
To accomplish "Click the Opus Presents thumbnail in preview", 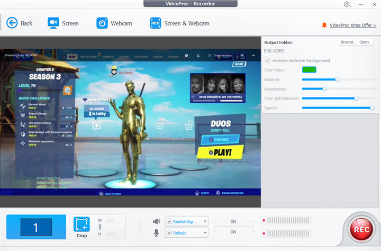I will tap(217, 88).
